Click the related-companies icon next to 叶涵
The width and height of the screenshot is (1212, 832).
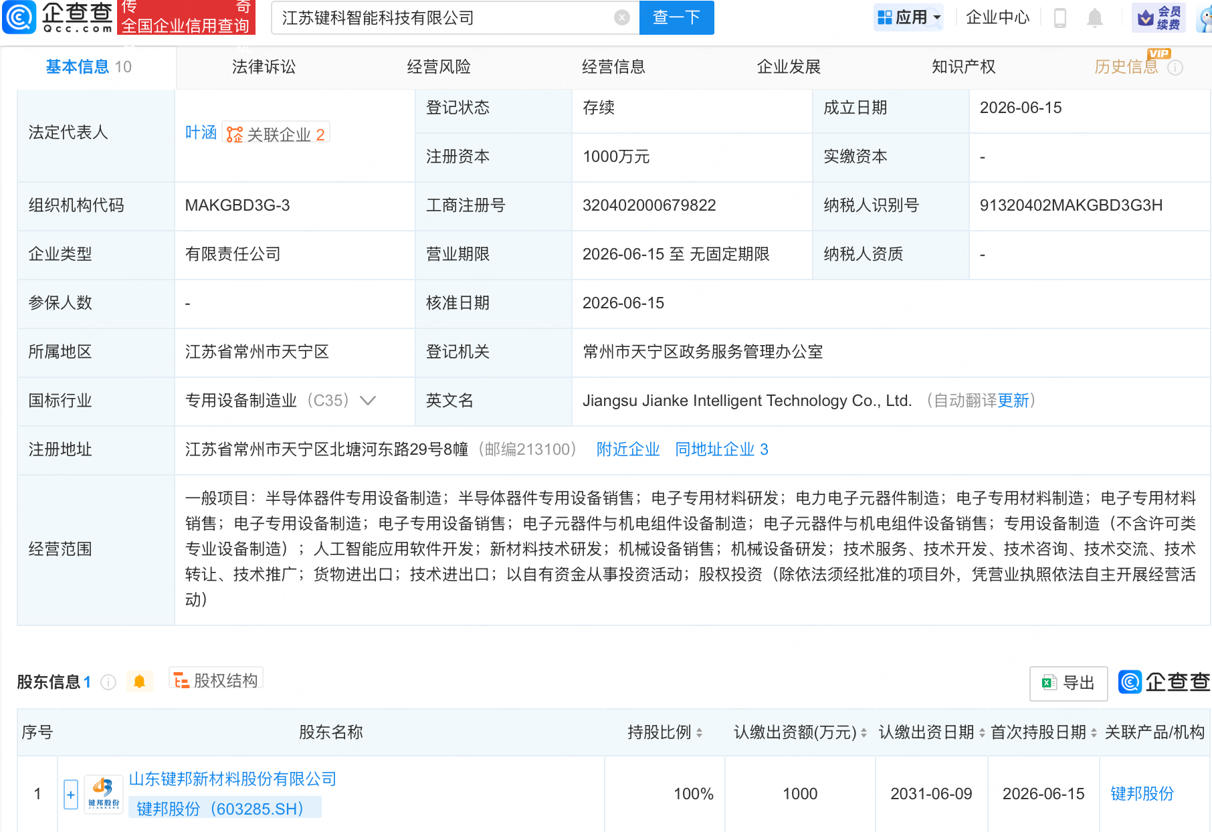235,134
